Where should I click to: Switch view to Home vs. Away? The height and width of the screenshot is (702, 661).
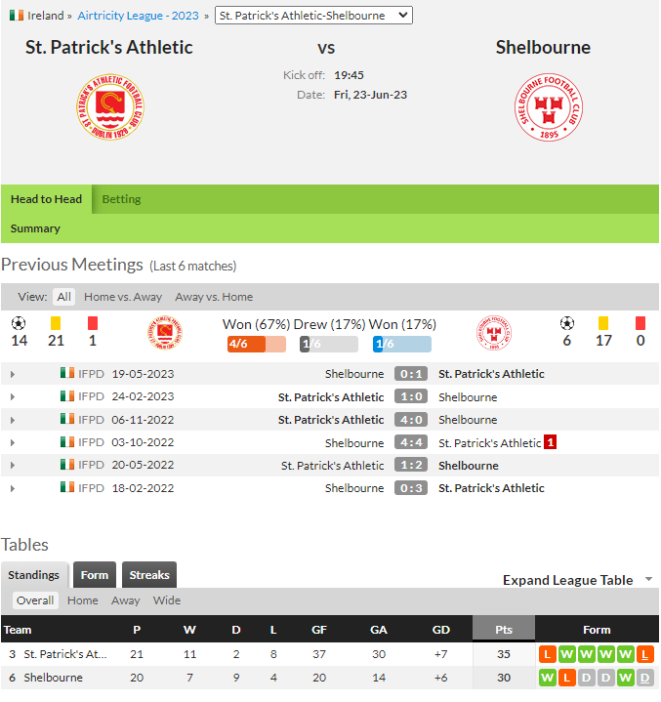(x=123, y=297)
